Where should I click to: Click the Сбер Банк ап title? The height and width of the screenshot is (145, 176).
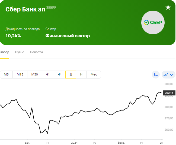(x=25, y=9)
